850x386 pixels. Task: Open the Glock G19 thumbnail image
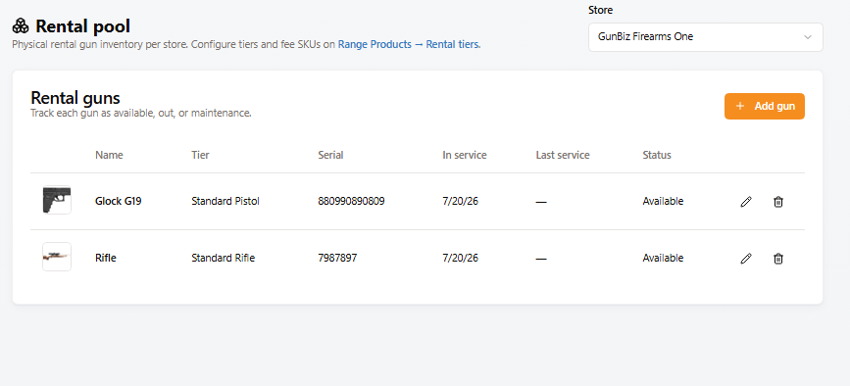tap(57, 200)
